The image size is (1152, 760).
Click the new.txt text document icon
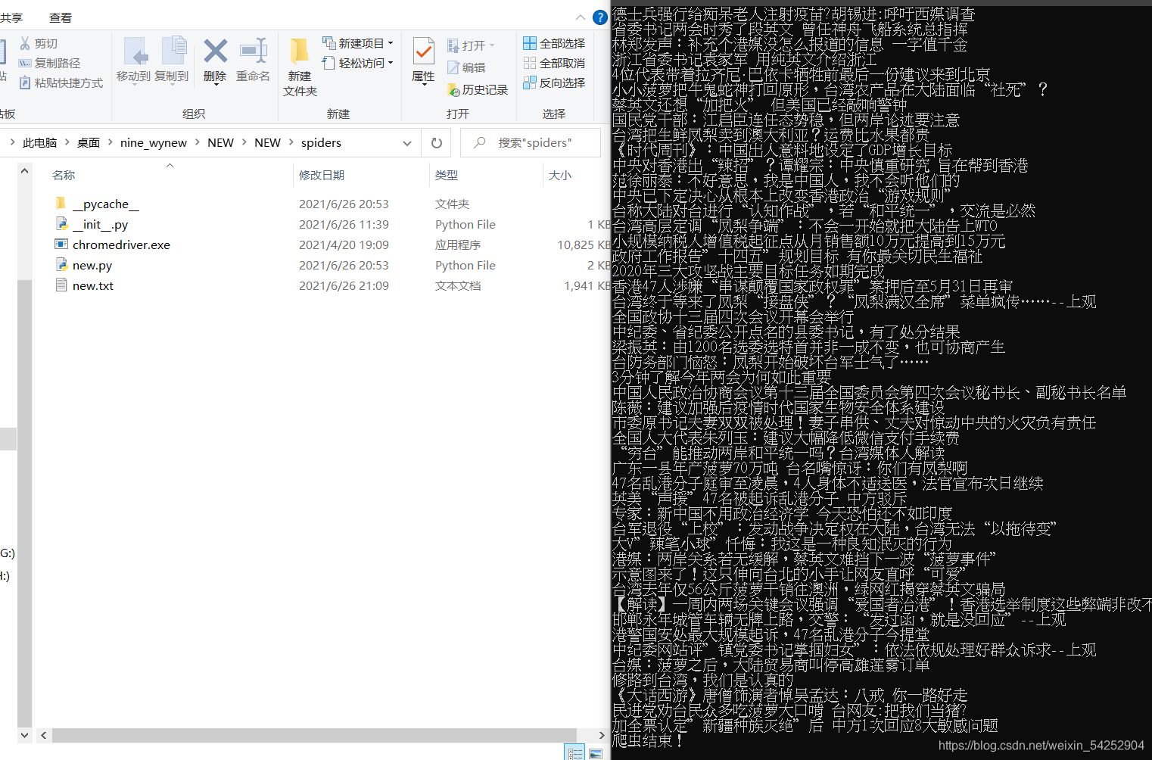[x=61, y=285]
